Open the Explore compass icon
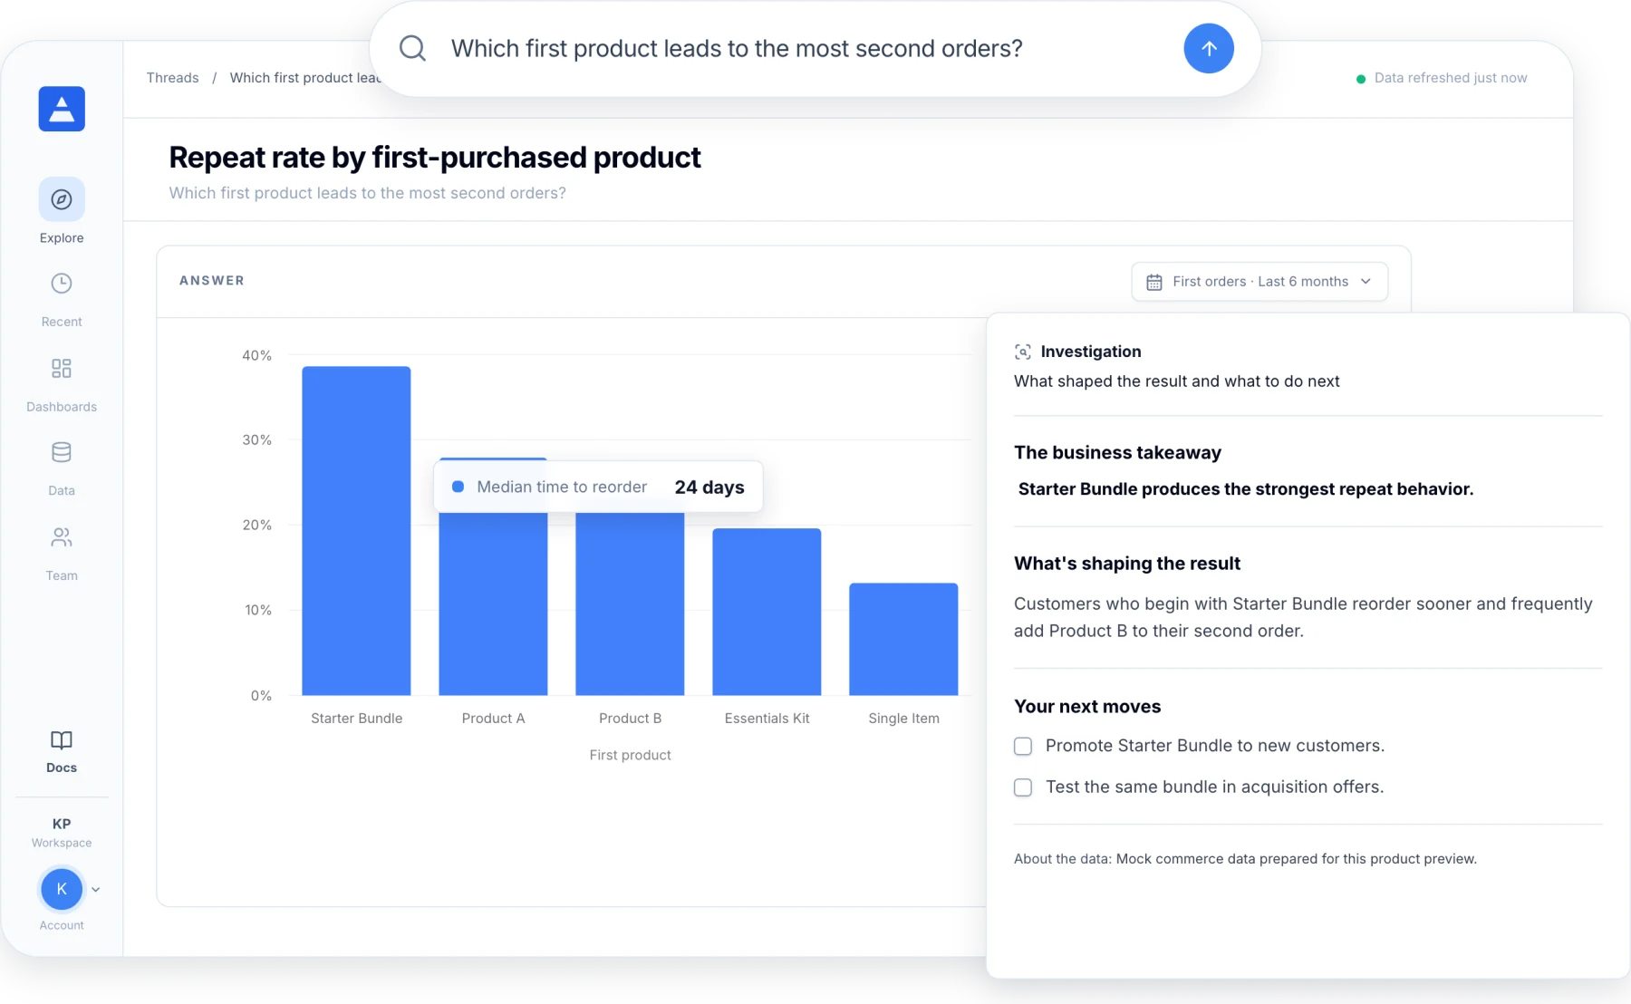 pyautogui.click(x=62, y=199)
